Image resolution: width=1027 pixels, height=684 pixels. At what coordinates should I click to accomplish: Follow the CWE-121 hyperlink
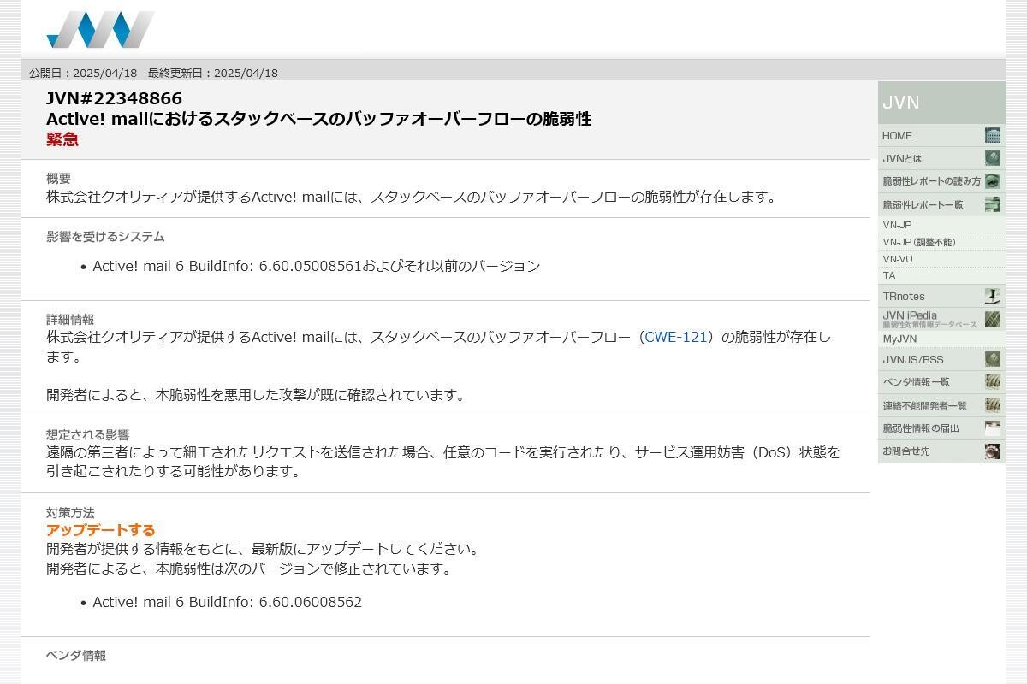pos(675,337)
